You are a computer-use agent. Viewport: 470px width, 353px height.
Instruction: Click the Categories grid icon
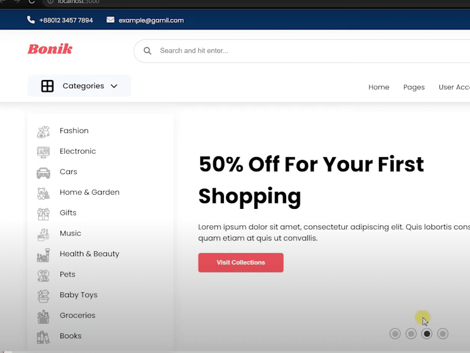(48, 86)
